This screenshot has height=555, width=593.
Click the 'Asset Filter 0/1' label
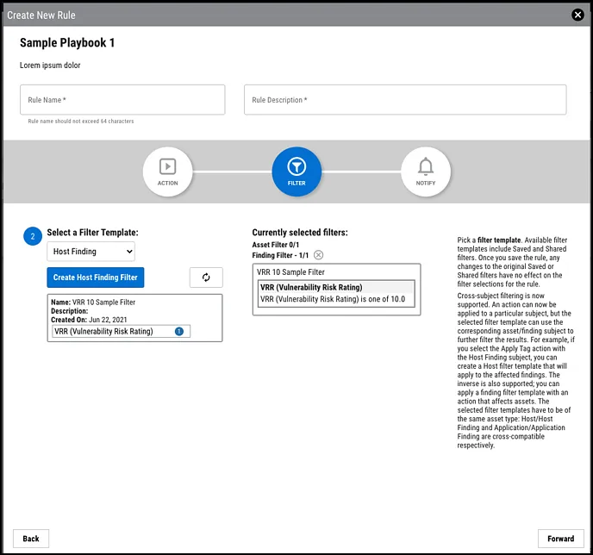pyautogui.click(x=276, y=245)
